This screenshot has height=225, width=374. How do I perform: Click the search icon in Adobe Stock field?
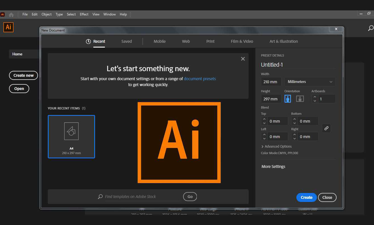(100, 197)
